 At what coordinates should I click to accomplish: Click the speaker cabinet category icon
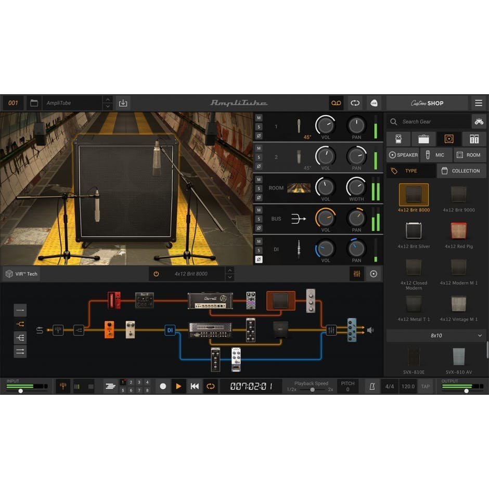448,138
